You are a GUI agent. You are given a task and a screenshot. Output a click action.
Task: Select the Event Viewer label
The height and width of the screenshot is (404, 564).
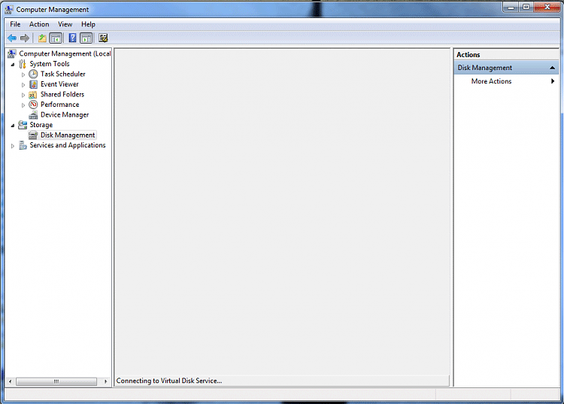[59, 84]
